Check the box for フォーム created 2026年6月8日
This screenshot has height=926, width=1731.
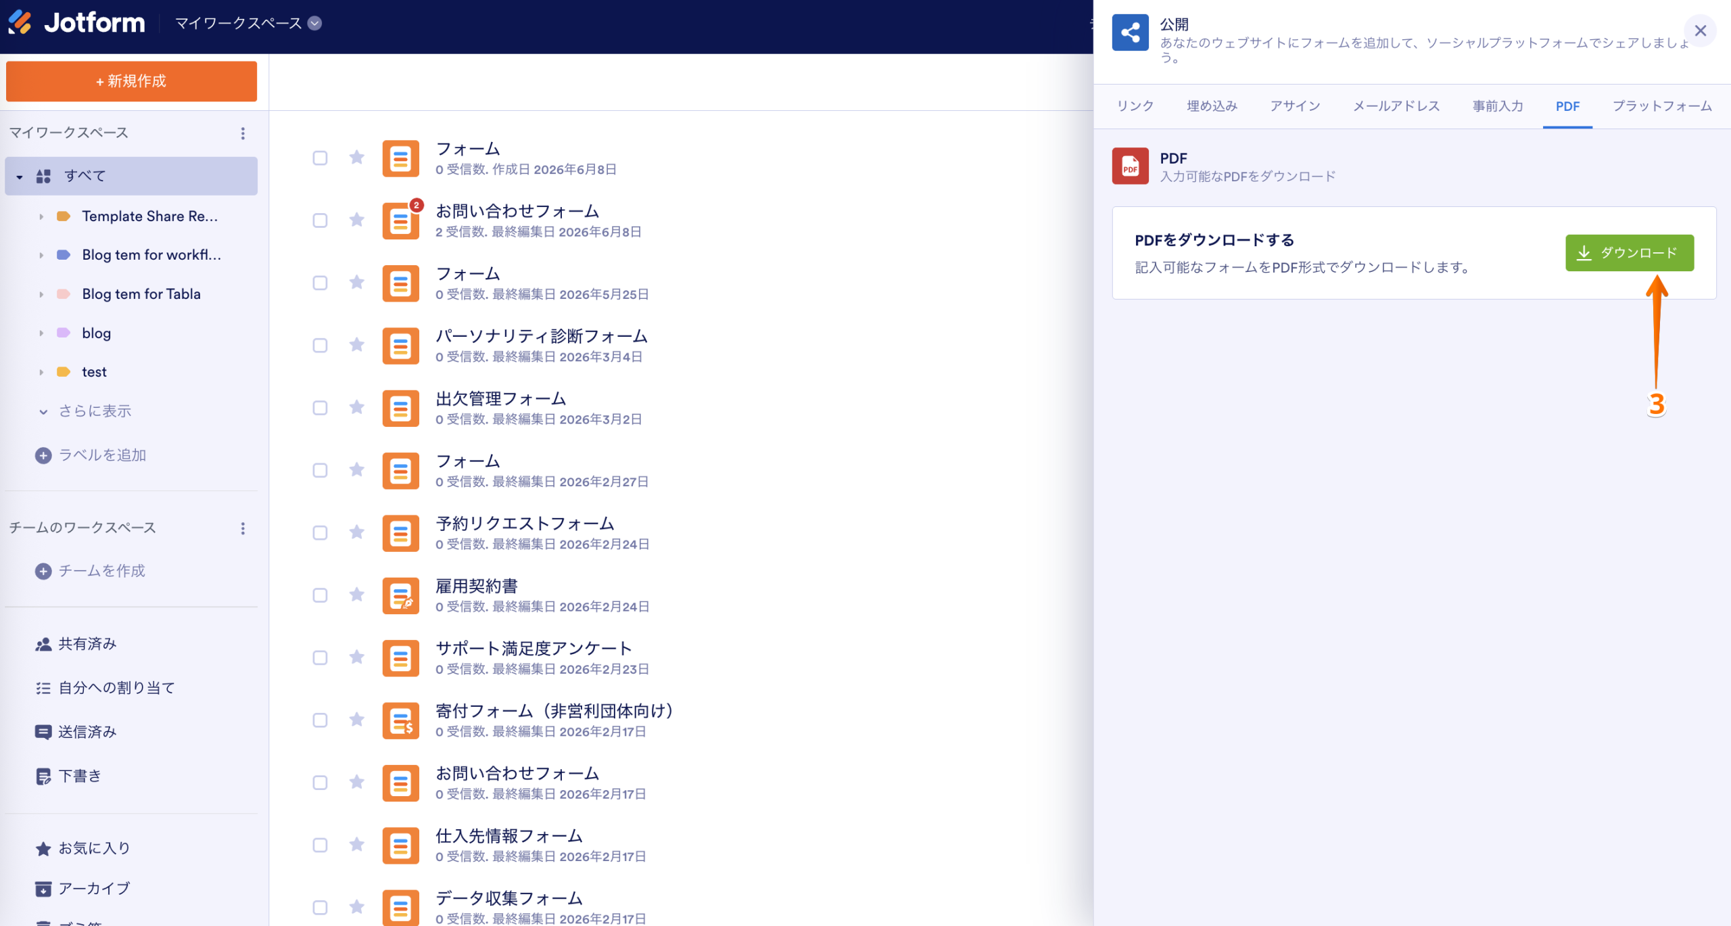320,158
